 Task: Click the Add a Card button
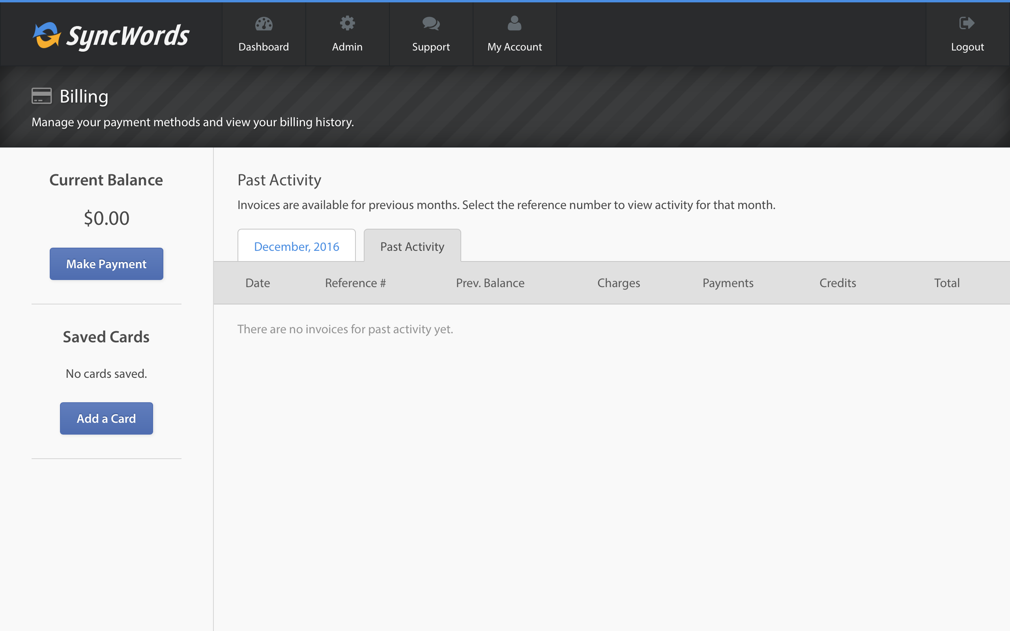pos(107,418)
